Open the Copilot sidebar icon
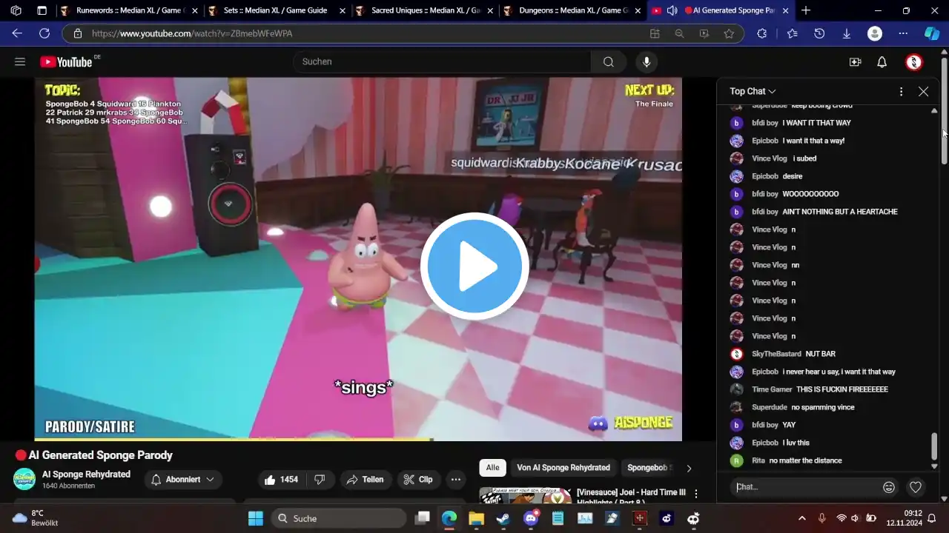949x533 pixels. tap(932, 33)
